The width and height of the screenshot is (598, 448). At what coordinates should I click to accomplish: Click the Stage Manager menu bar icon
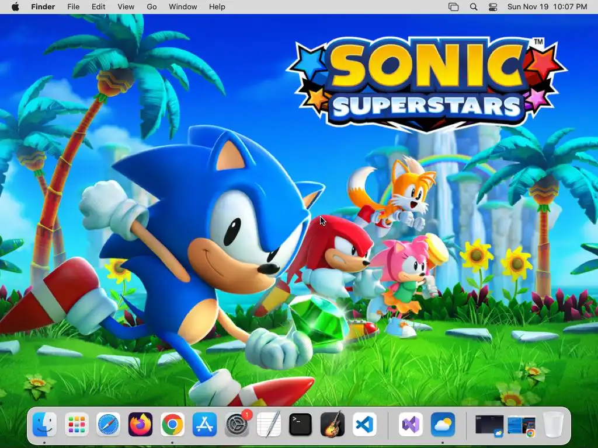click(x=453, y=7)
